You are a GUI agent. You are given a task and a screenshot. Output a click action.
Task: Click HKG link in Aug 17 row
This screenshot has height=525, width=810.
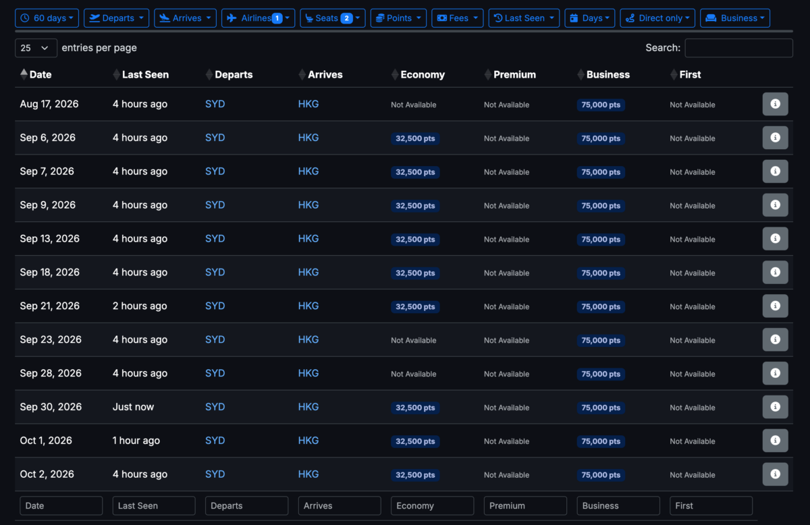308,104
